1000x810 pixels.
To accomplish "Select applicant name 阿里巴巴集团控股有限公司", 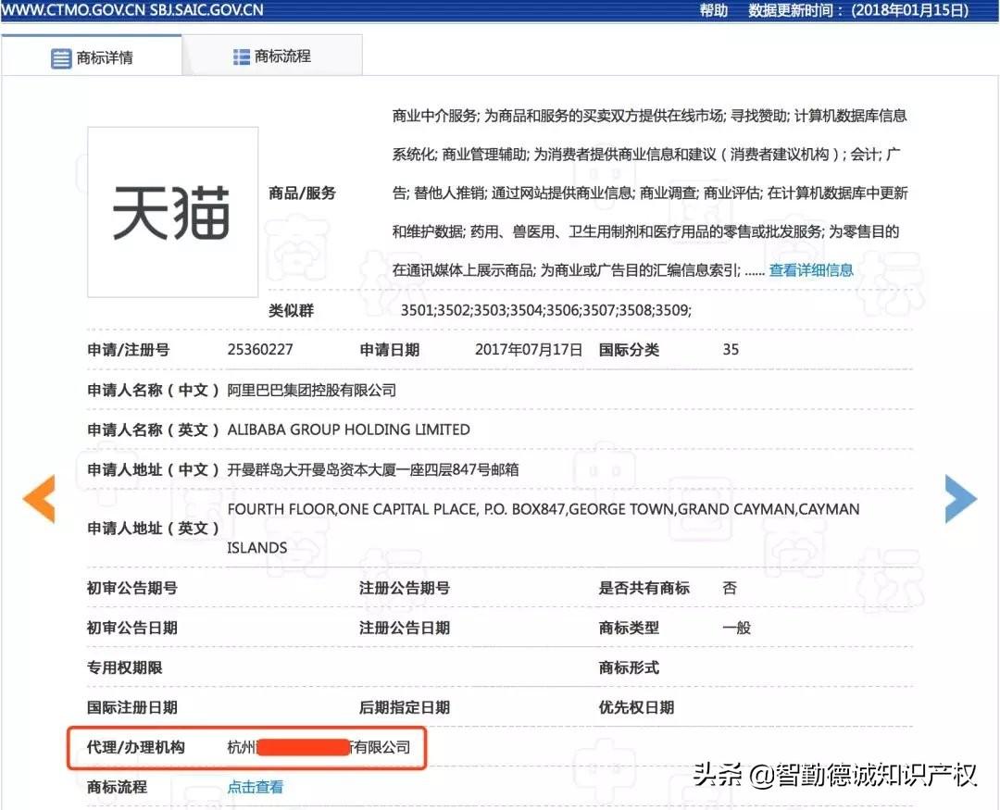I will (x=312, y=390).
